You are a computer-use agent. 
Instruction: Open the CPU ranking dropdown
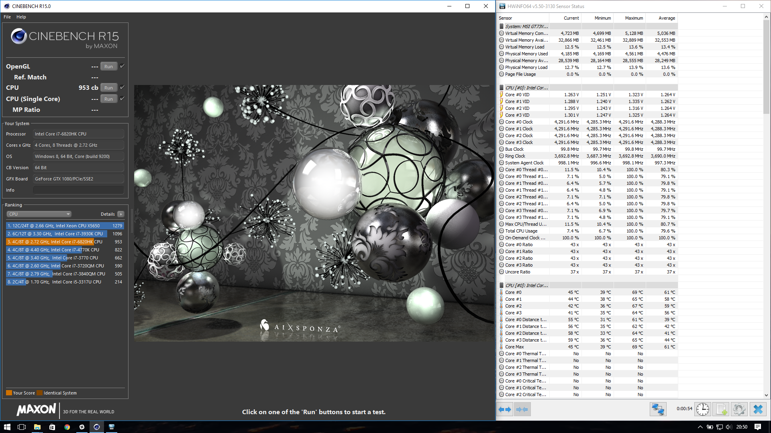coord(39,214)
